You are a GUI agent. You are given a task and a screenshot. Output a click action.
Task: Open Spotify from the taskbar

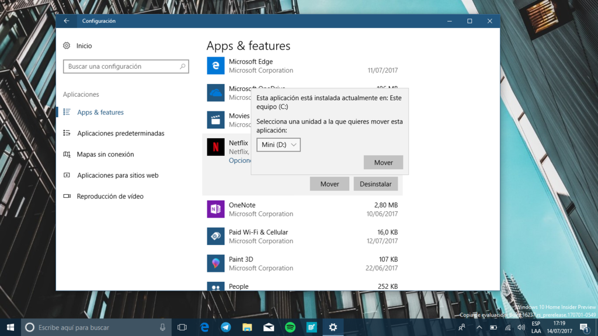click(x=290, y=327)
